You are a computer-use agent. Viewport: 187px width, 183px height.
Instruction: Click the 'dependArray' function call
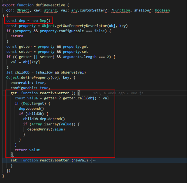pos(39,129)
